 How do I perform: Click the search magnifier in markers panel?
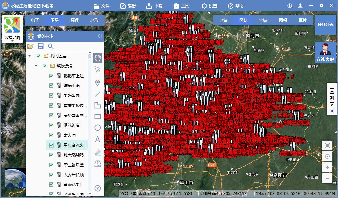pos(51,46)
